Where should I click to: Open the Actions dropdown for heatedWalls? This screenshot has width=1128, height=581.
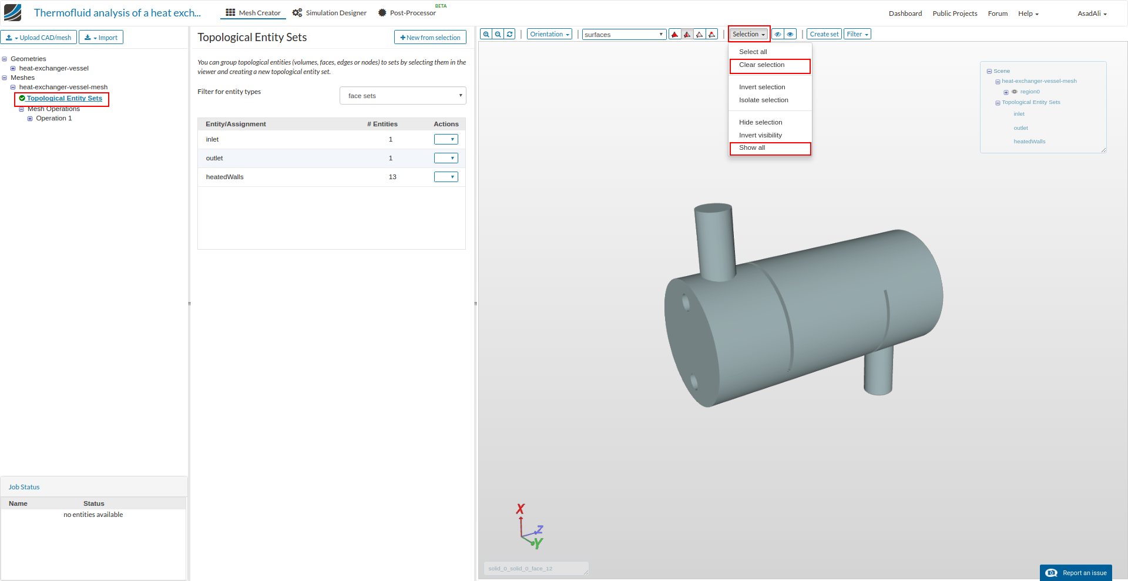446,177
